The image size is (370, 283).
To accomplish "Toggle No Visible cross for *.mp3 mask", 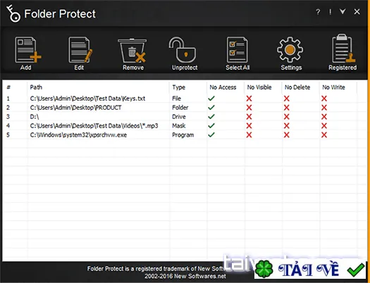I will (x=249, y=126).
